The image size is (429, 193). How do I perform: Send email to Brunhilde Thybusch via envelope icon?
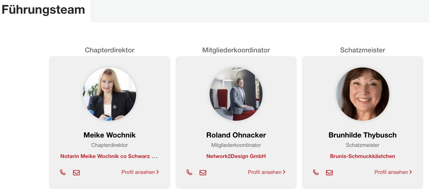[329, 173]
